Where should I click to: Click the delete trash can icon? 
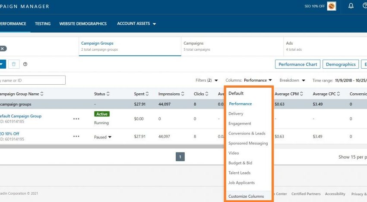14,64
